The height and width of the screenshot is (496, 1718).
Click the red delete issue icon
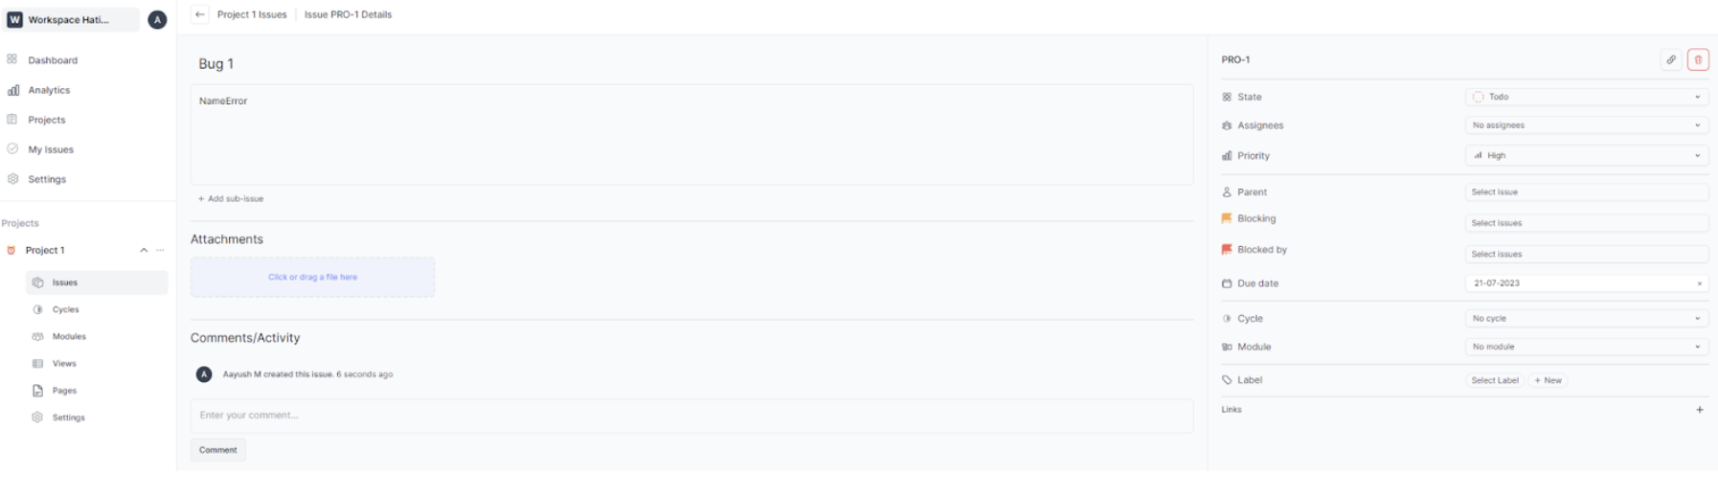1697,59
